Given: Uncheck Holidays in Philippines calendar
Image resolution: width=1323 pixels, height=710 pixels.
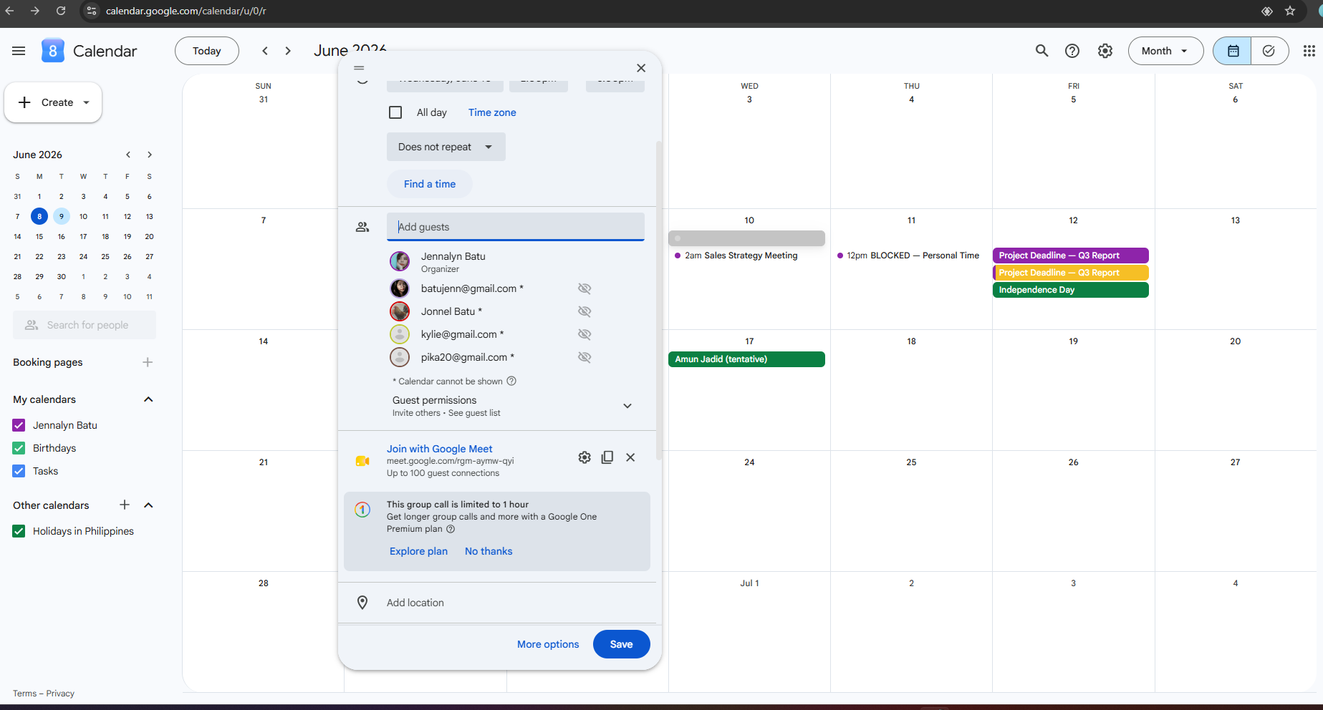Looking at the screenshot, I should tap(19, 531).
